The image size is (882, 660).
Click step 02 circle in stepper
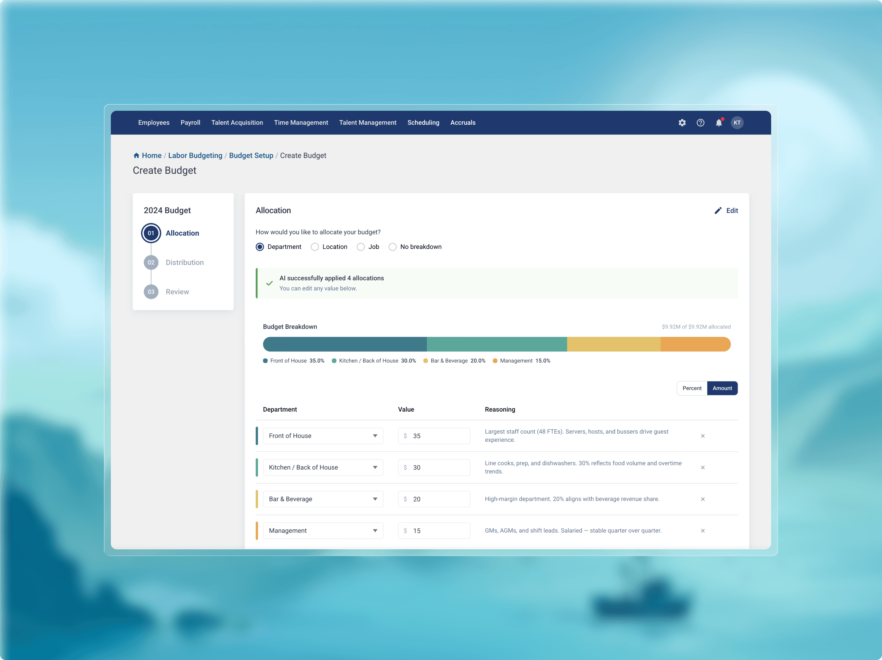click(151, 262)
